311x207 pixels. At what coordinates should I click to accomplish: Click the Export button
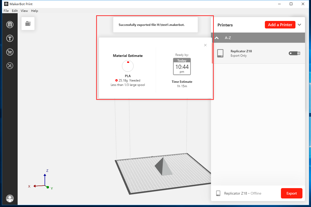[292, 193]
